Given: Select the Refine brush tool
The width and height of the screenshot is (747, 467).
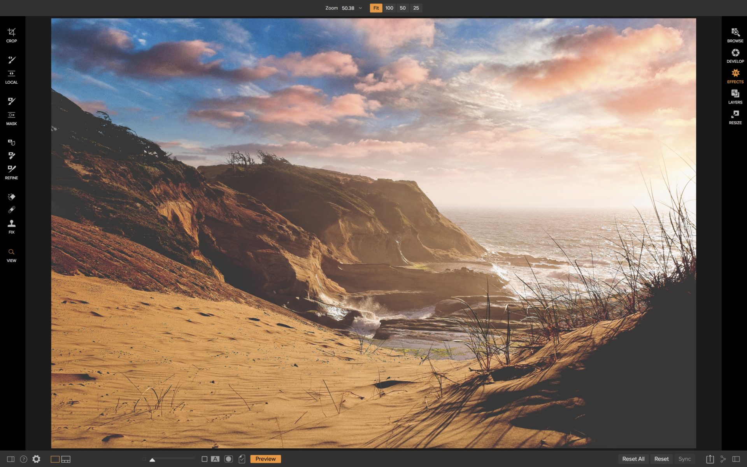Looking at the screenshot, I should [12, 169].
